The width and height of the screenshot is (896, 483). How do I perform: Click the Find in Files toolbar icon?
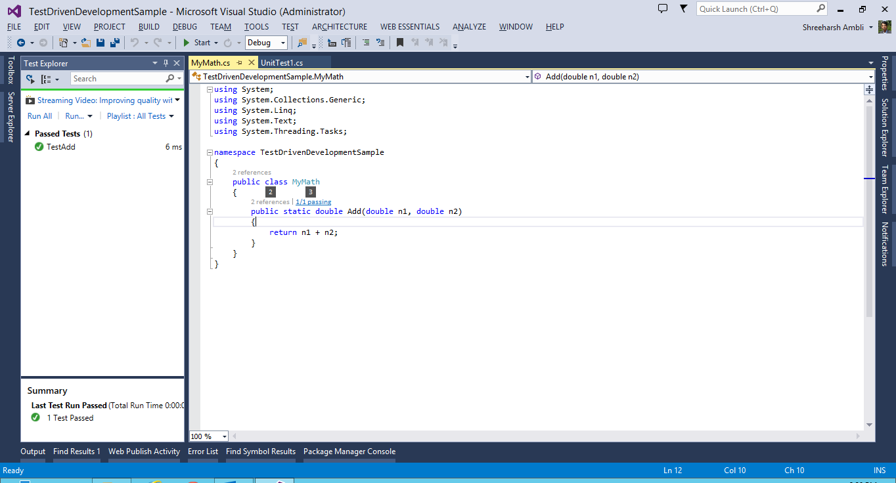[302, 43]
